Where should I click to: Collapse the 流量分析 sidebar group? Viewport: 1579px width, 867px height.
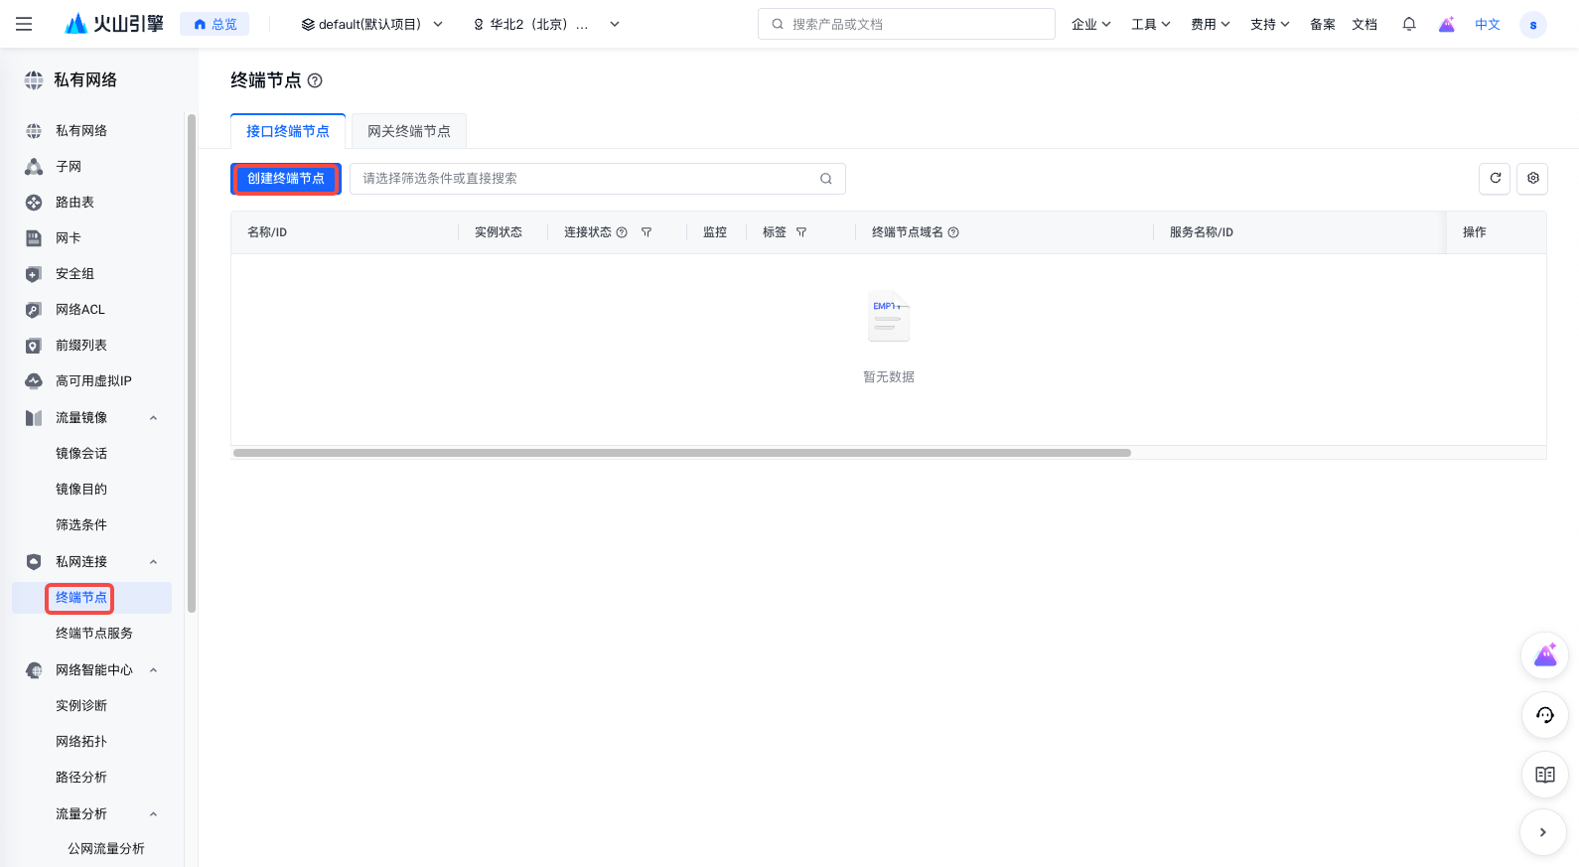[153, 814]
